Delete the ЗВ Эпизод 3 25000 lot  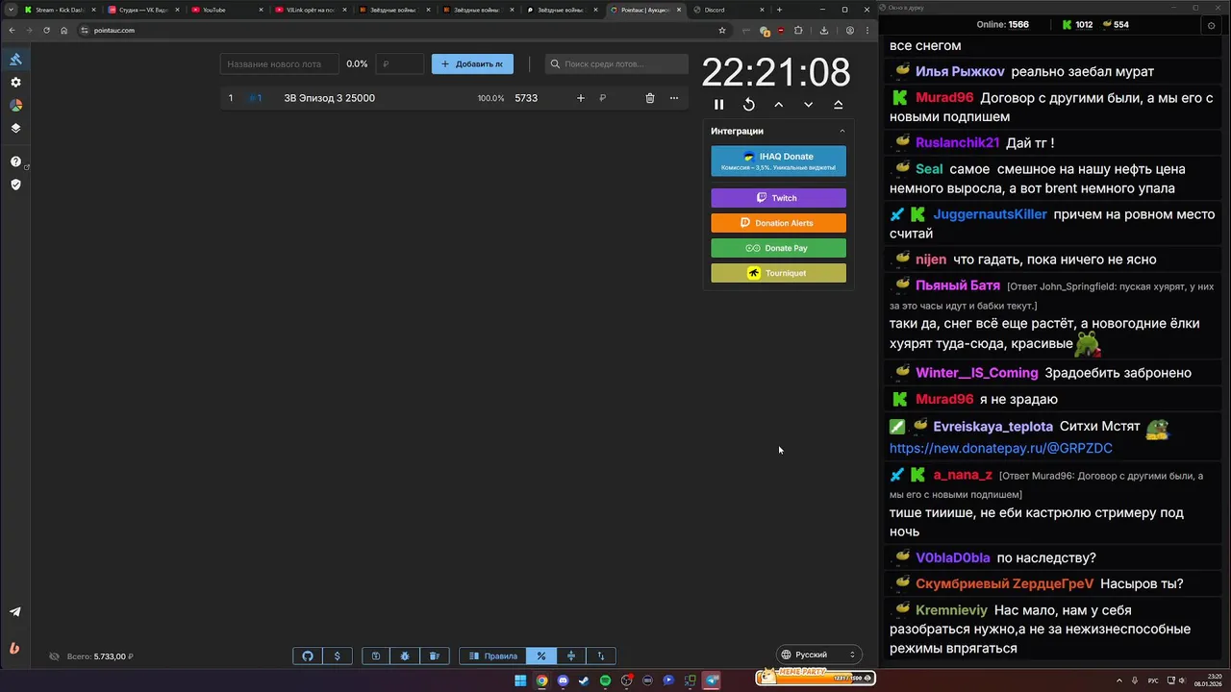(x=650, y=98)
